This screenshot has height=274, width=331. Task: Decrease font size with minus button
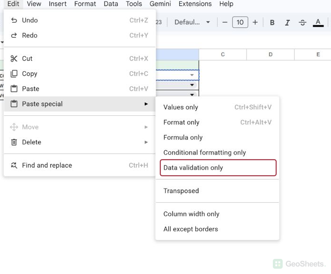click(225, 22)
